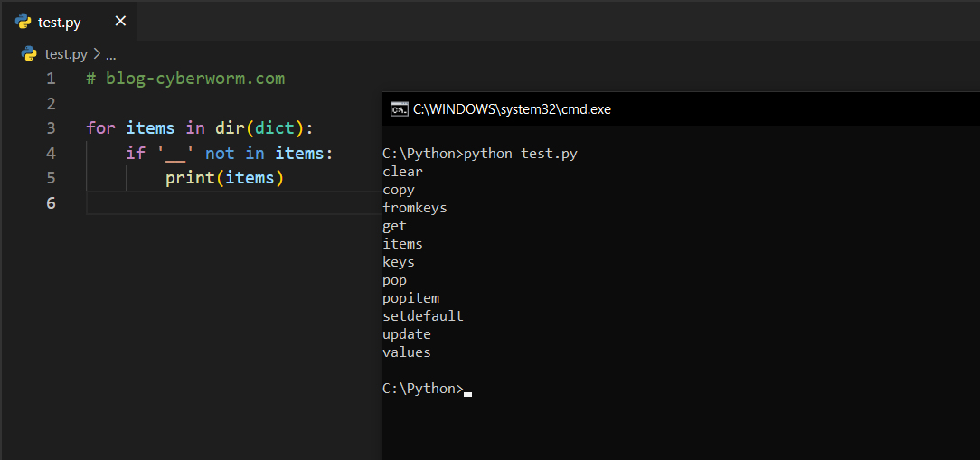Click the print call on line 5
Viewport: 980px width, 460px height.
(188, 178)
